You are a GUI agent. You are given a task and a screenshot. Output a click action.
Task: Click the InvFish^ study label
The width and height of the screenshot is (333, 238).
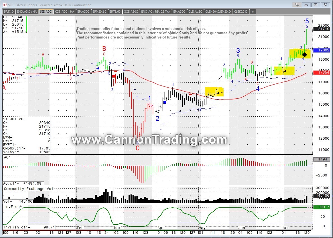point(13,207)
